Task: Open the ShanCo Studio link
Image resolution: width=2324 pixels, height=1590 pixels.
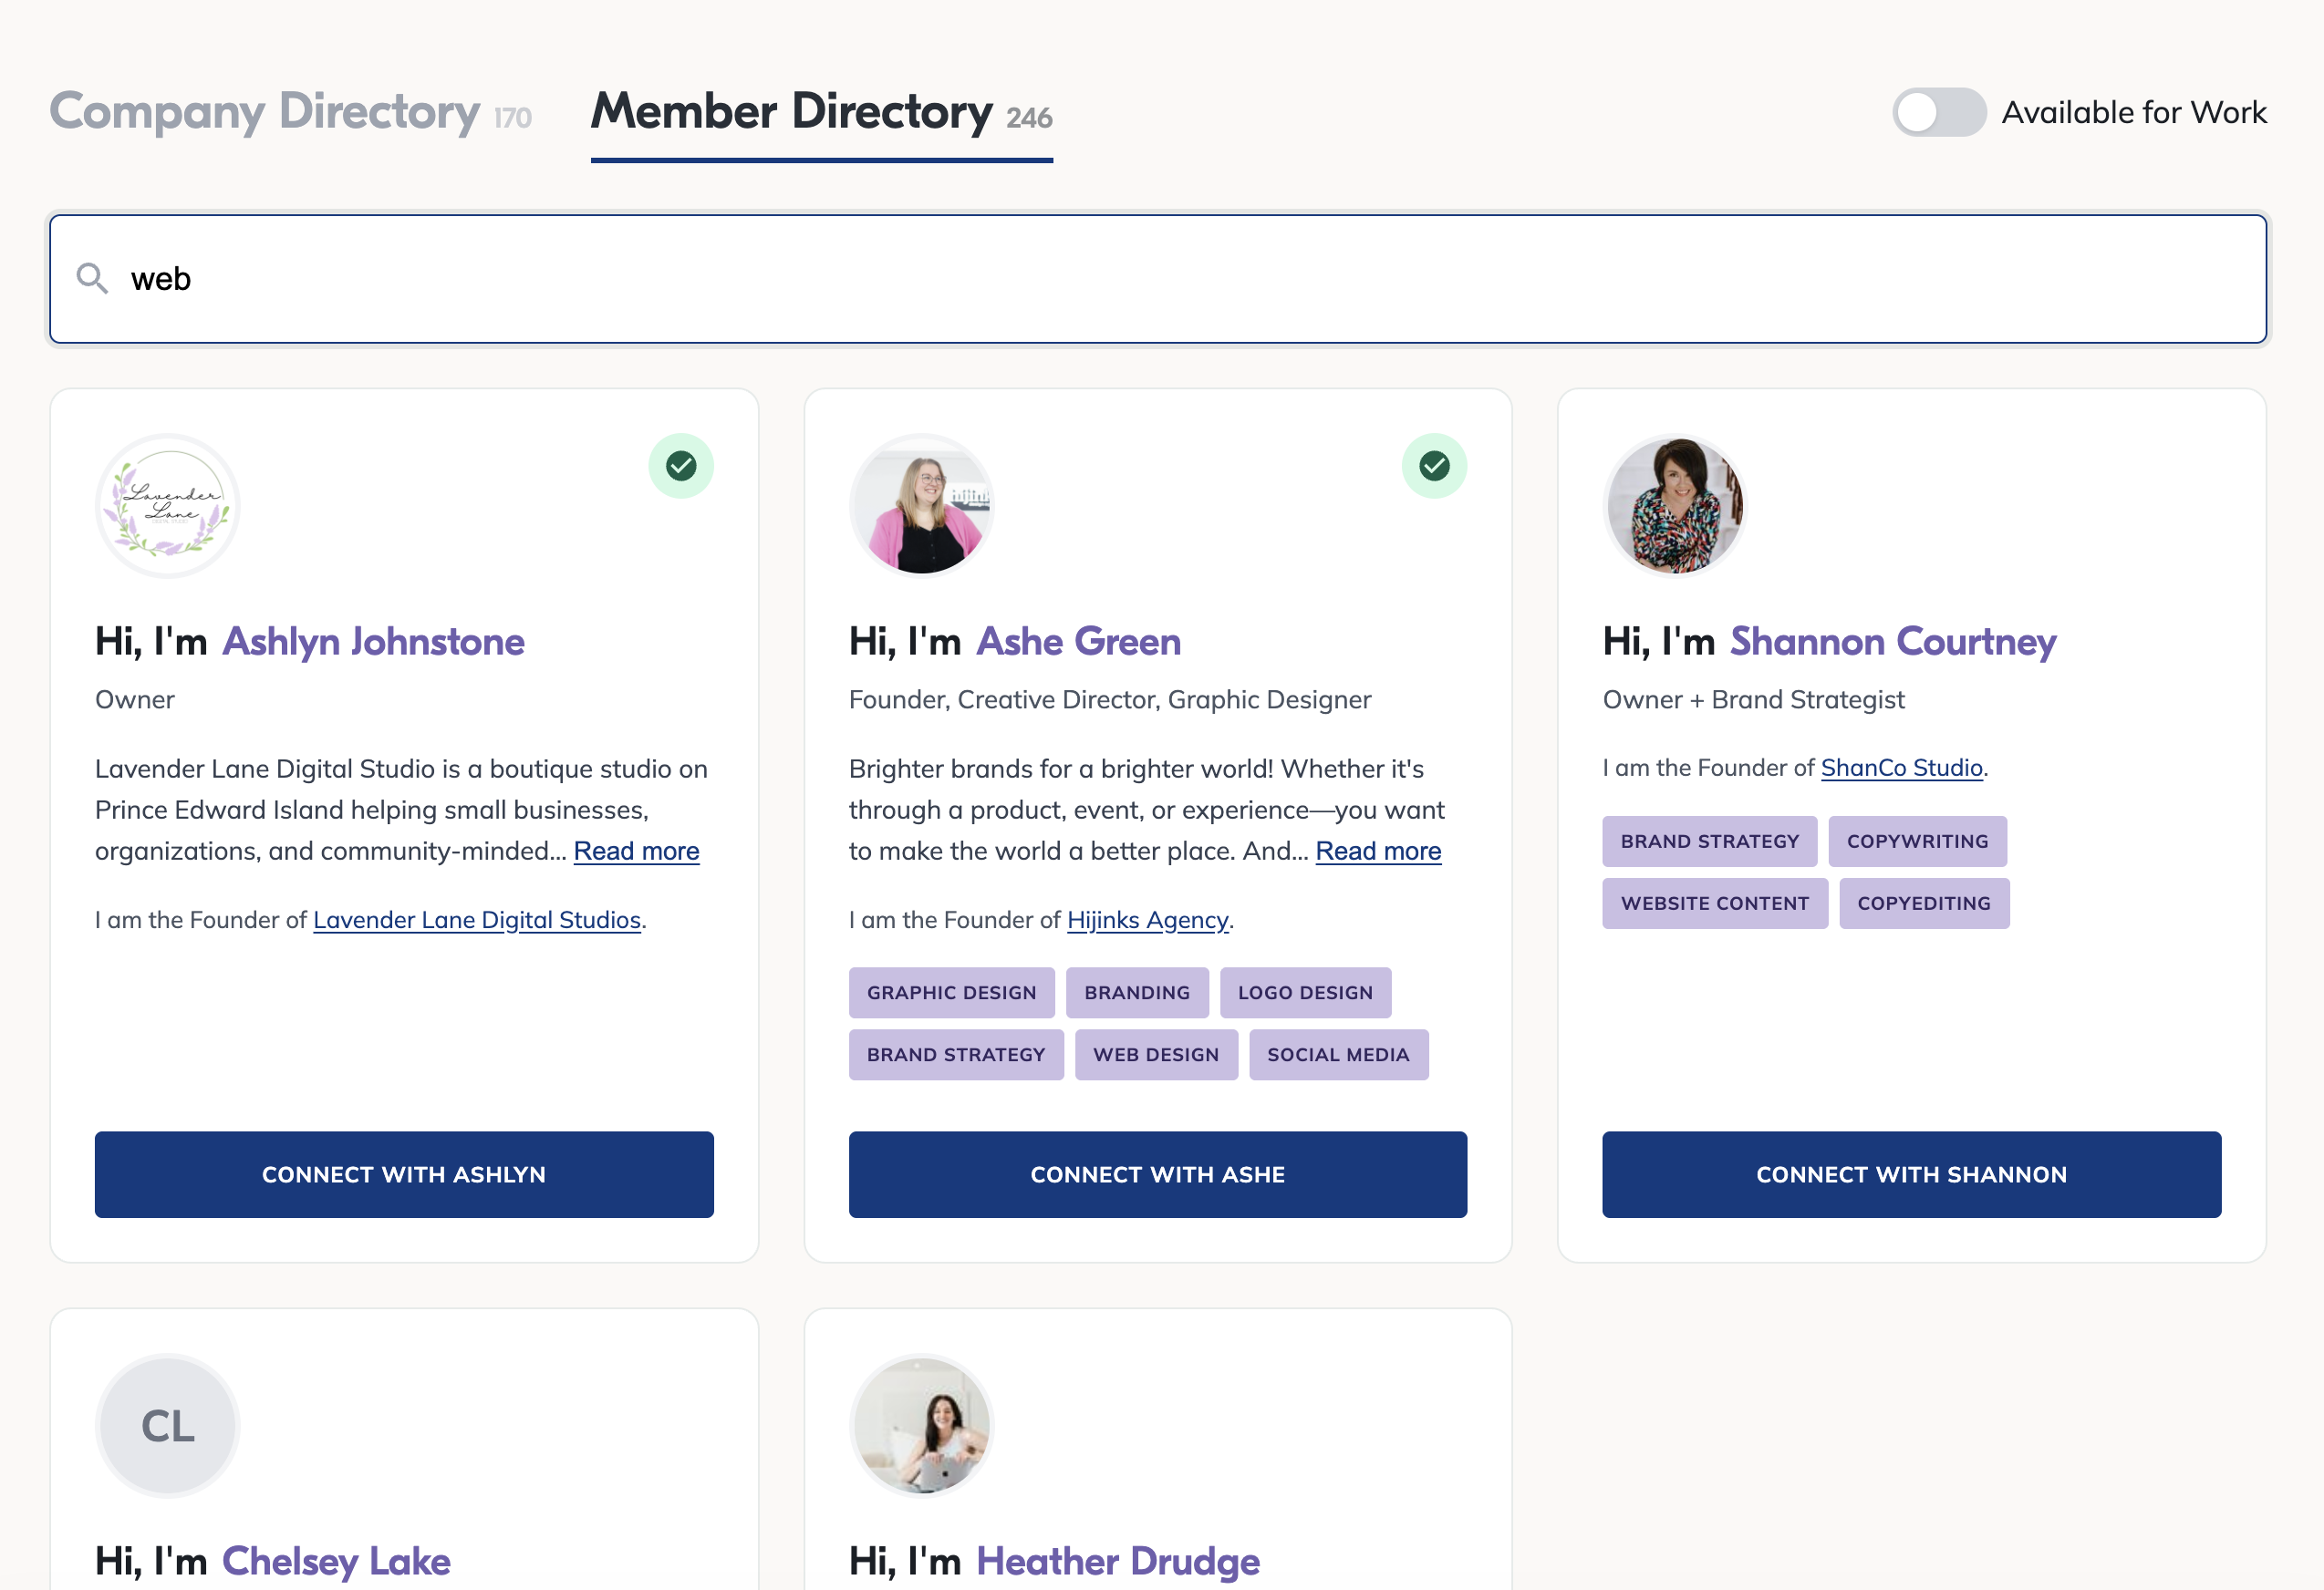Action: click(1901, 768)
